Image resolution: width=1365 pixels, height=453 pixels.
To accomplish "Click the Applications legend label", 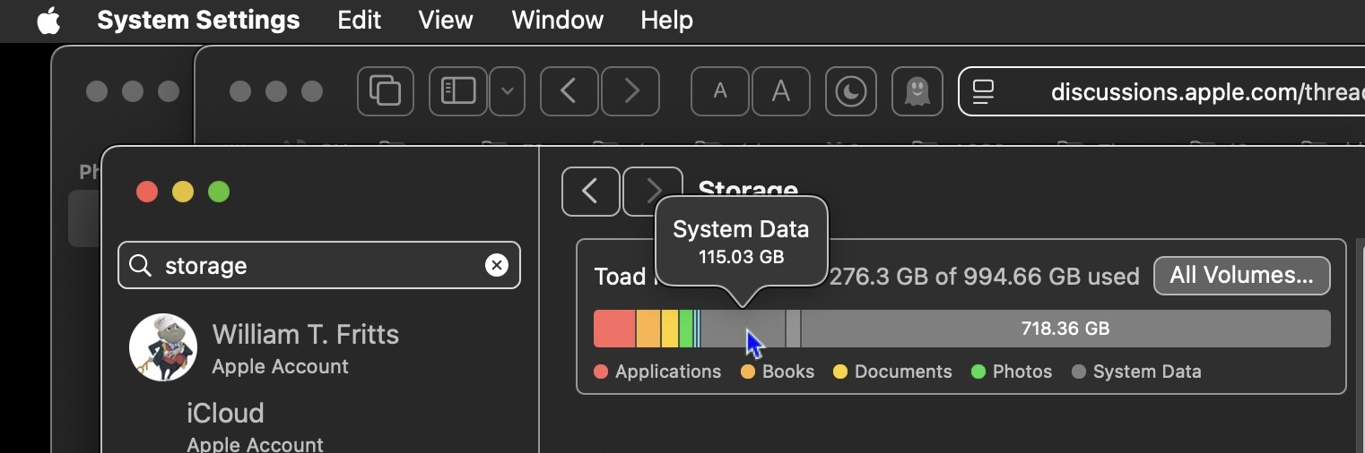I will (668, 372).
